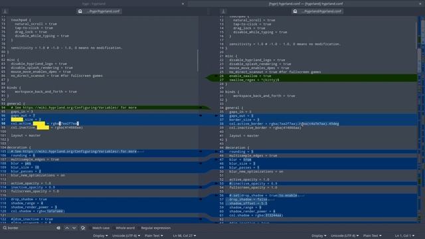Open the right pane Unicode (UTF-8) encoding dropdown
Screen dimensions: 425x239
(x=345, y=236)
